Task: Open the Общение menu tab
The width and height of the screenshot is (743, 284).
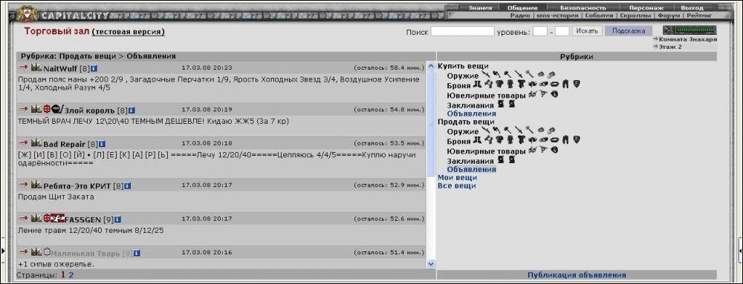Action: [522, 8]
